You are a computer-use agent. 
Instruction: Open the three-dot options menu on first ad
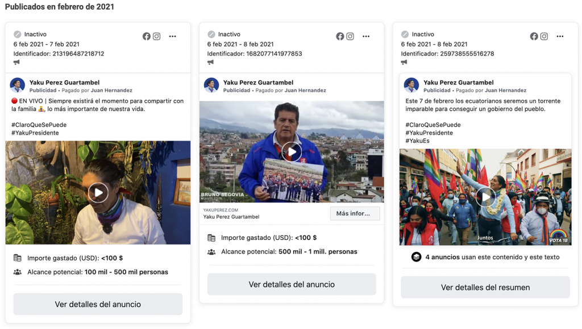click(173, 36)
